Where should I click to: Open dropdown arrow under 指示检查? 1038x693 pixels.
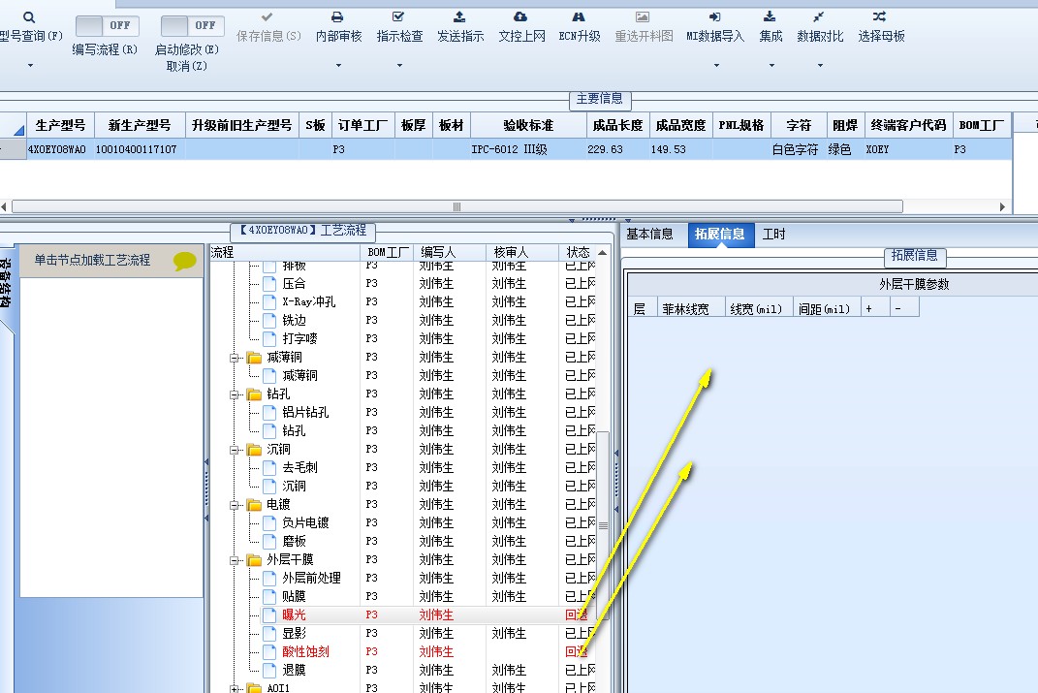pyautogui.click(x=399, y=66)
